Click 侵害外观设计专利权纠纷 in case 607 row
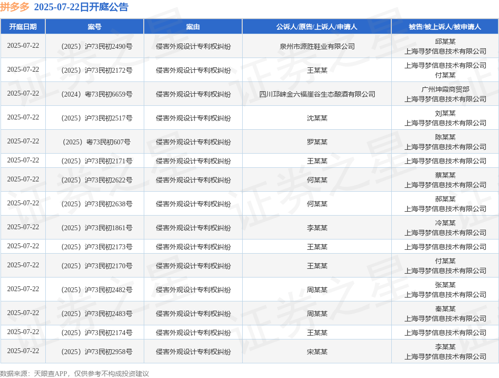Viewport: 499px width, 378px height. [x=193, y=142]
